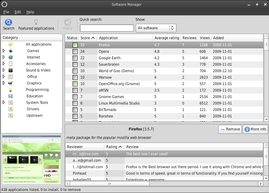Image resolution: width=269 pixels, height=193 pixels.
Task: Click the reviews vertical scrollbar handle
Action: (x=266, y=157)
